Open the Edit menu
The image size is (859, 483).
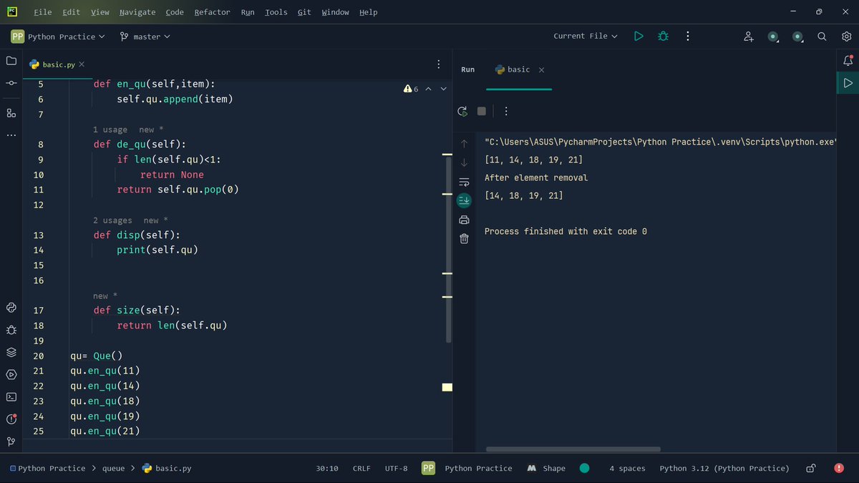71,12
